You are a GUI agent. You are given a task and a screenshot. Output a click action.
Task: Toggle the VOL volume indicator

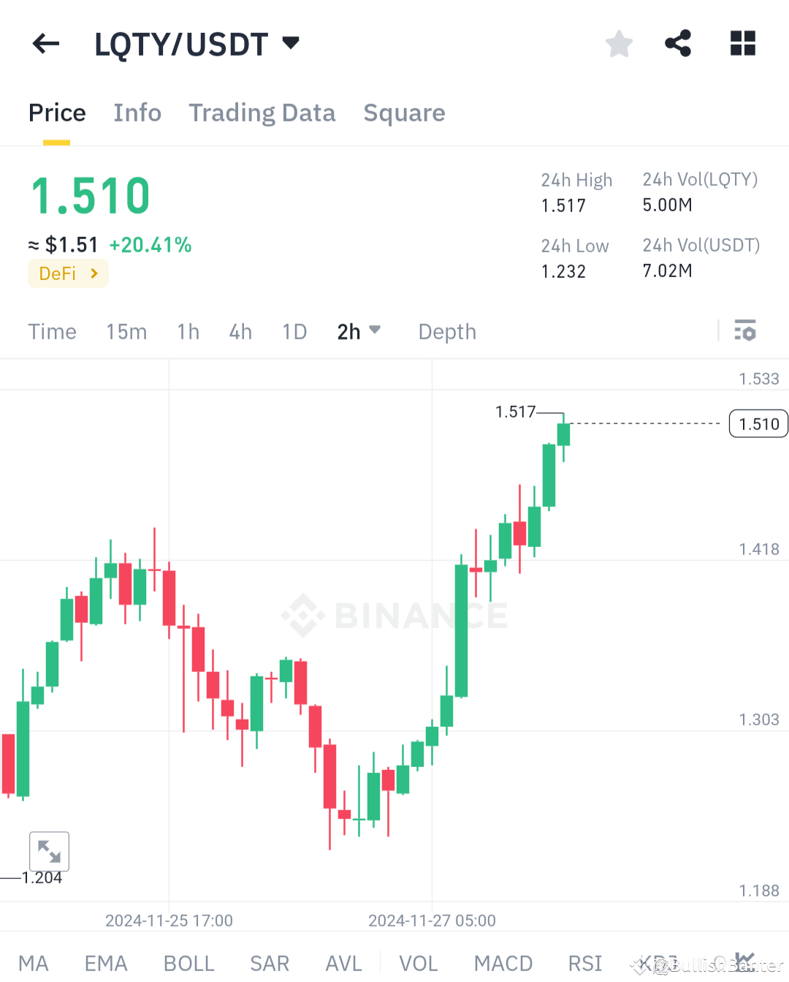tap(419, 964)
